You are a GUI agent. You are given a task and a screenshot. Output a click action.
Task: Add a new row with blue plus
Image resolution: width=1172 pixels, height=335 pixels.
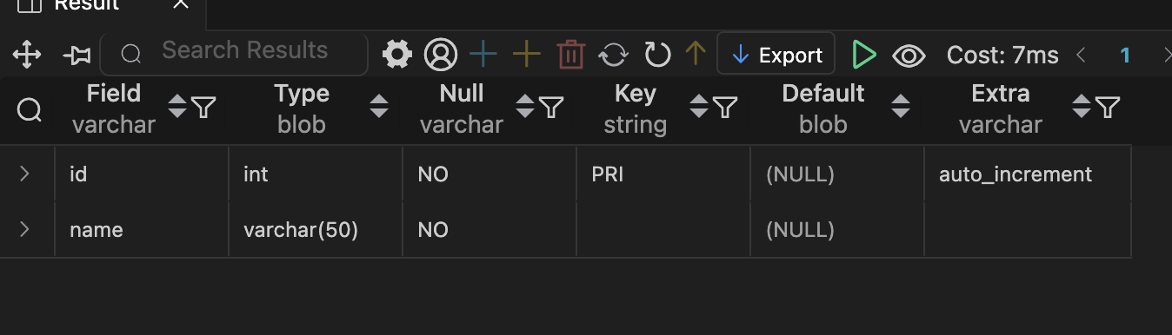(x=483, y=55)
